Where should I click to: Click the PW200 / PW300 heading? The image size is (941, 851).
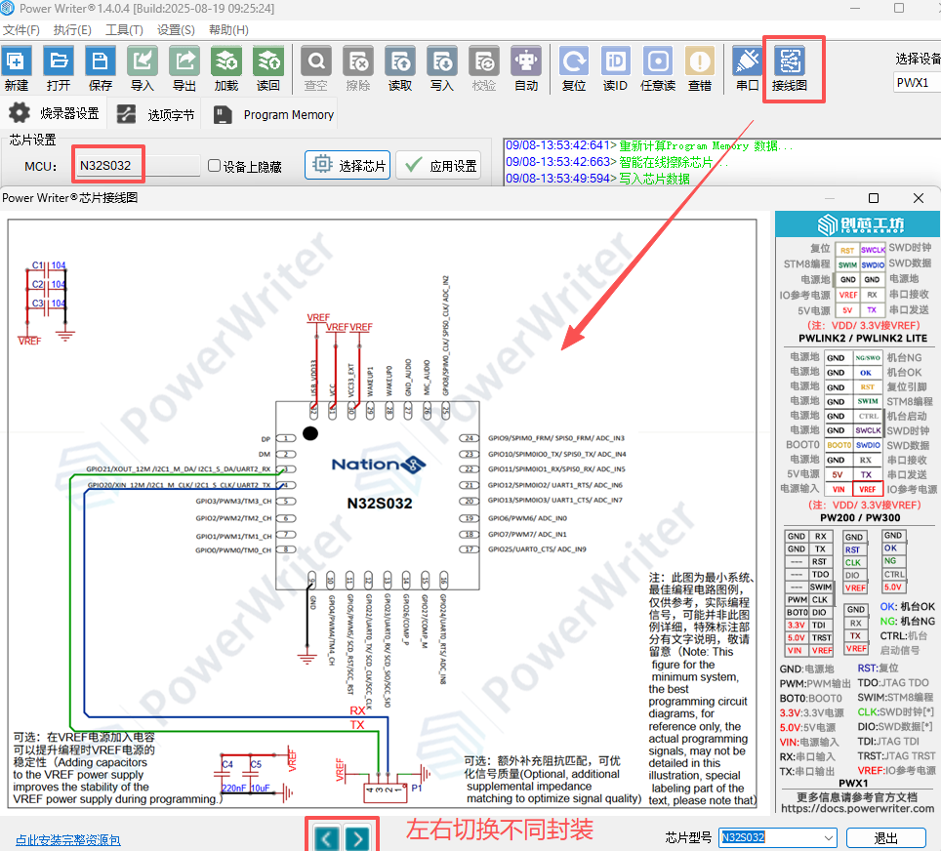860,518
